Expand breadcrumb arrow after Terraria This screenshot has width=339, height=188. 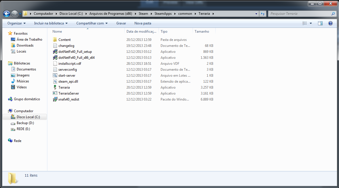[x=213, y=14]
